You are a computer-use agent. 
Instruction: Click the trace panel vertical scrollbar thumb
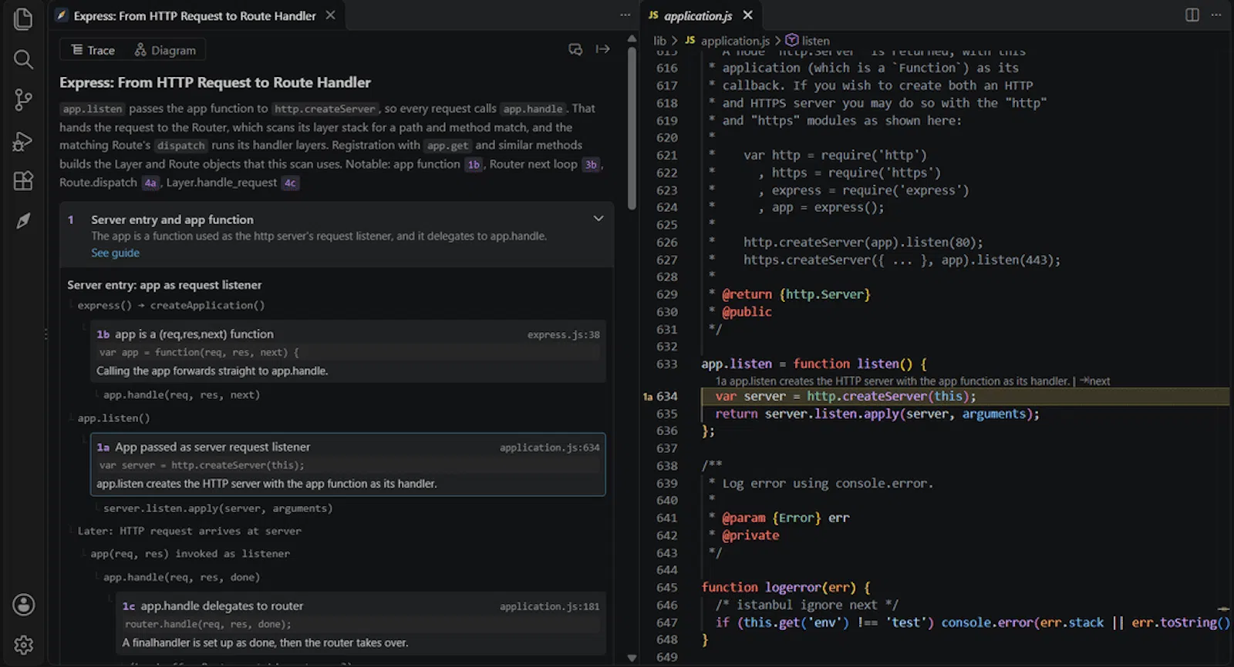tap(632, 127)
